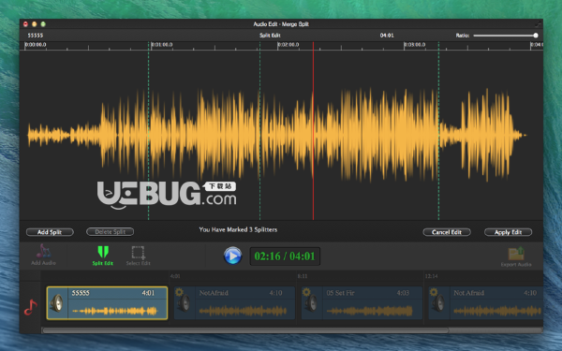Click the 55555 file name in header
Viewport: 562px width, 351px height.
point(36,36)
